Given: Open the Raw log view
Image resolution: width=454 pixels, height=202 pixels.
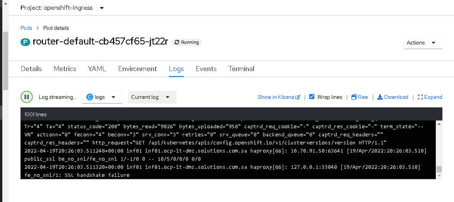Looking at the screenshot, I should (359, 97).
